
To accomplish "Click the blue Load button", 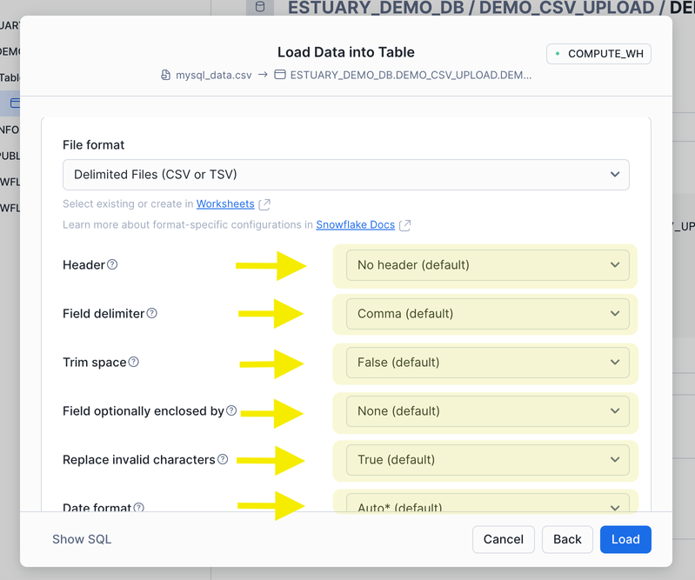I will pos(625,539).
